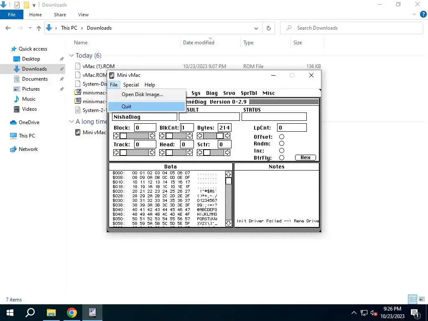Click Track slider right arrow

click(x=152, y=152)
